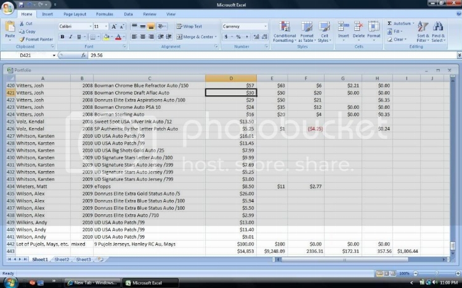Click the Office Button
The width and height of the screenshot is (462, 288).
[7, 8]
